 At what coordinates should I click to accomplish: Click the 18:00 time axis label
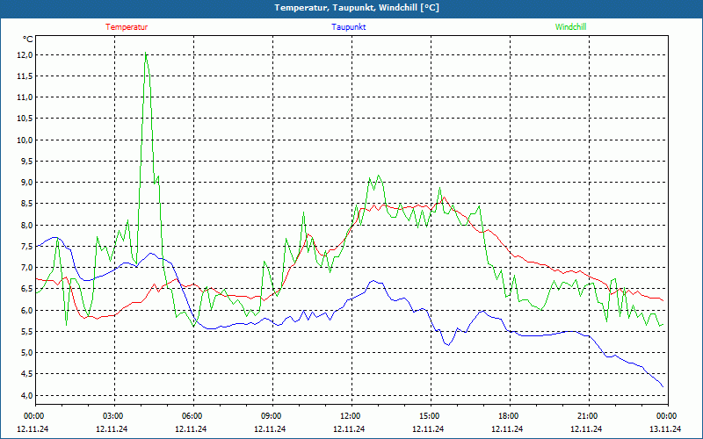[x=510, y=415]
